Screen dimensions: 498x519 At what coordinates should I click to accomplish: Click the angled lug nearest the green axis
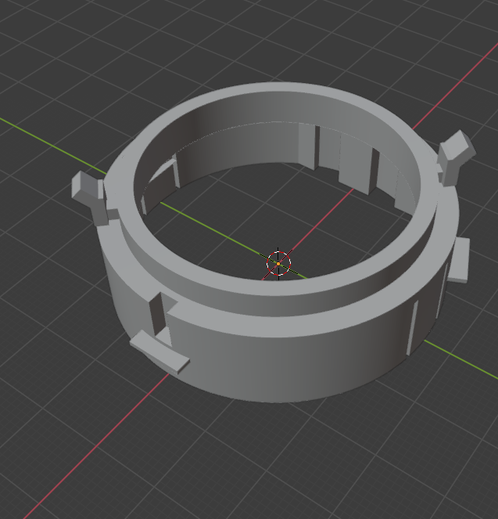(90, 197)
